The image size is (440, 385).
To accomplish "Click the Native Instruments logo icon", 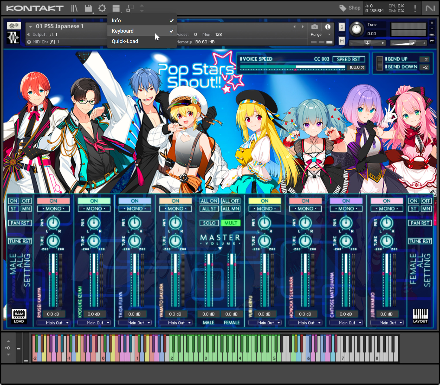I will 430,8.
